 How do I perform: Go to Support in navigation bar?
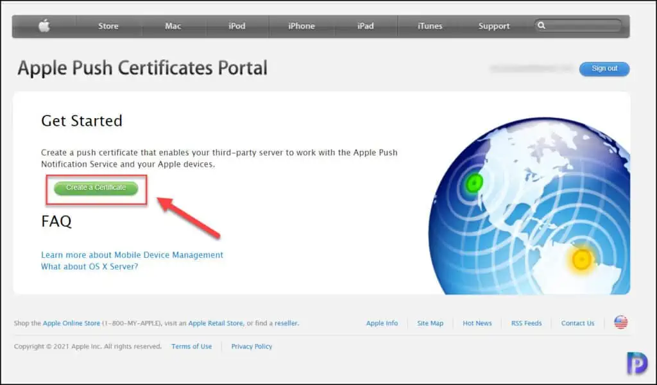(494, 26)
